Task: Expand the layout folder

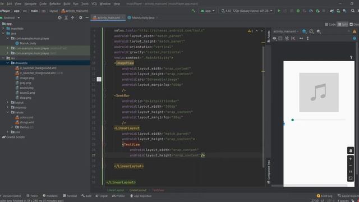Action: (7, 102)
